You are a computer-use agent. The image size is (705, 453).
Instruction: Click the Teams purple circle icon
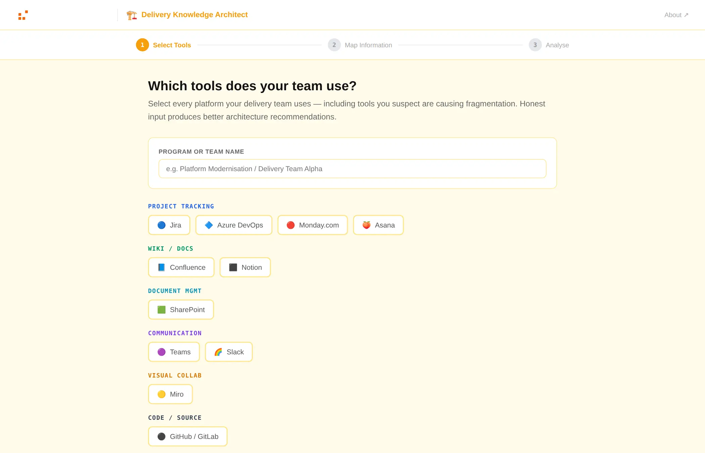[161, 352]
